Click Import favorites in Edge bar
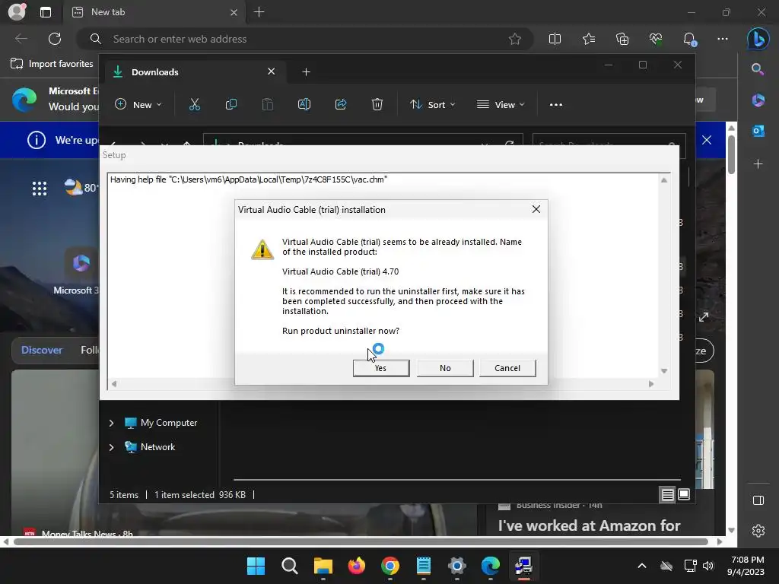The width and height of the screenshot is (779, 584). coord(52,64)
